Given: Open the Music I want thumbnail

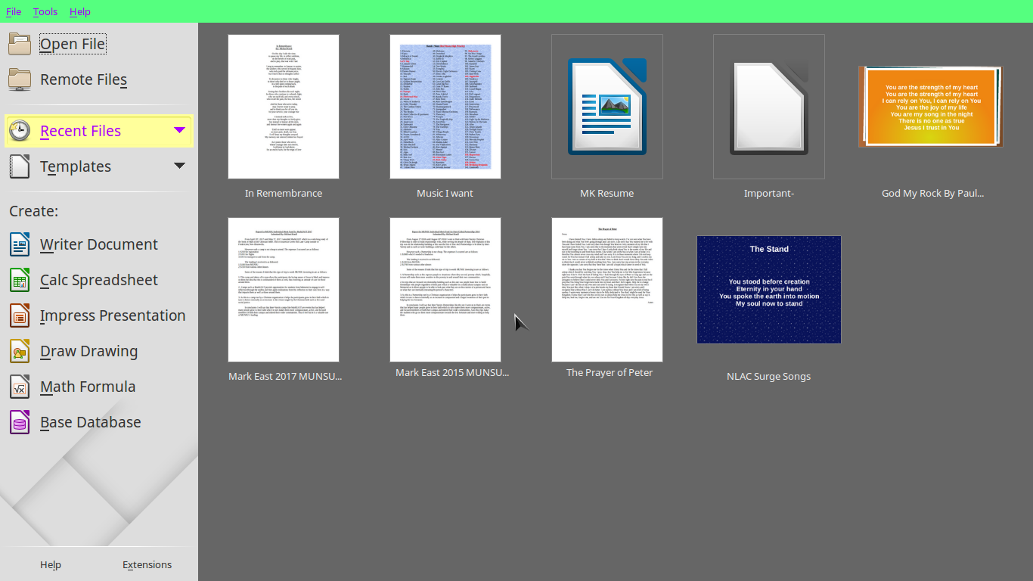Looking at the screenshot, I should (x=445, y=107).
